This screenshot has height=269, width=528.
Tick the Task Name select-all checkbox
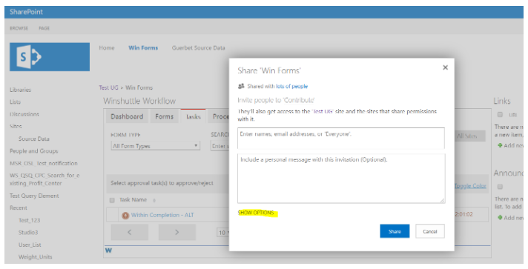pos(112,200)
